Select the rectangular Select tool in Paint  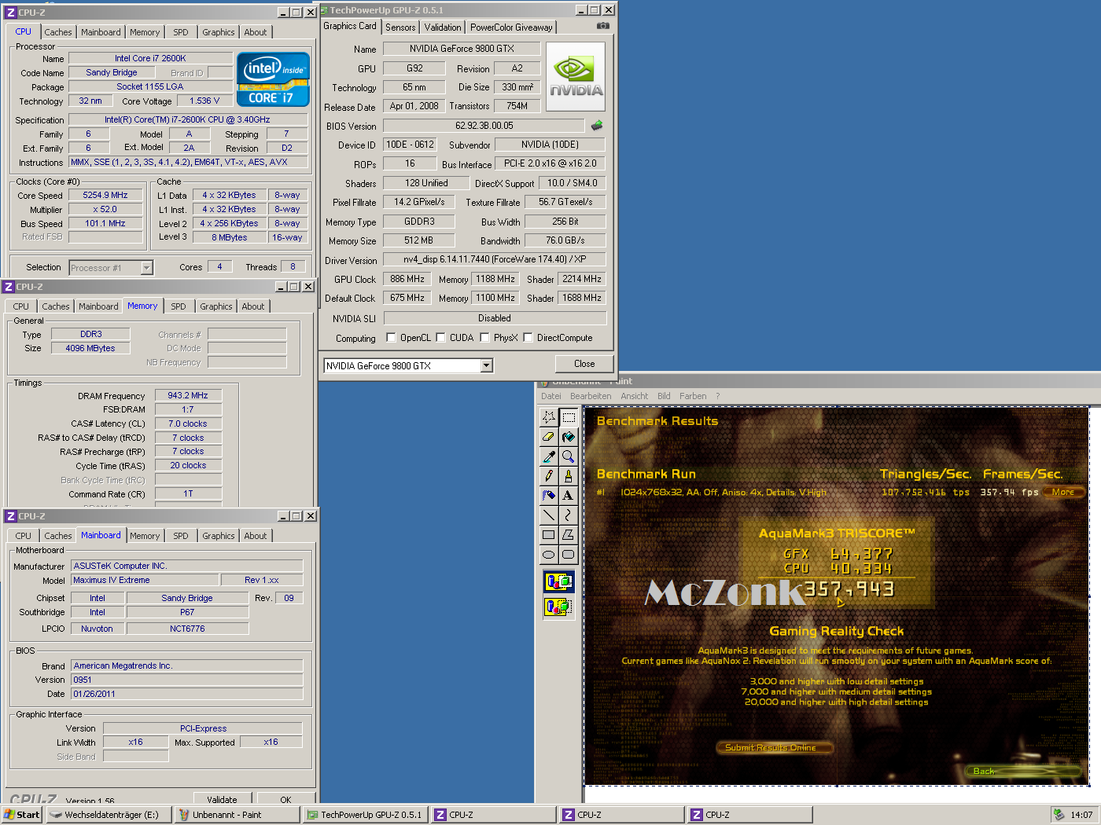pyautogui.click(x=568, y=417)
